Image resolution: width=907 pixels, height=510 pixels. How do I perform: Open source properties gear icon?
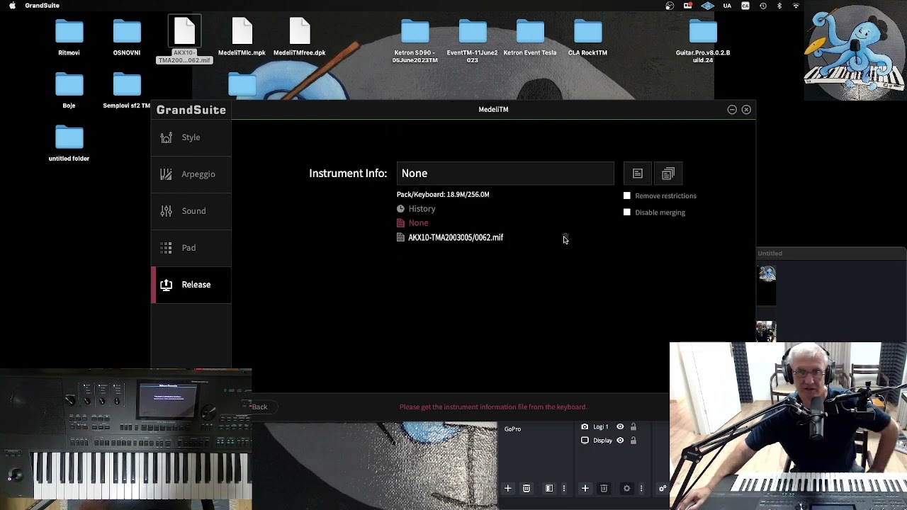[626, 488]
